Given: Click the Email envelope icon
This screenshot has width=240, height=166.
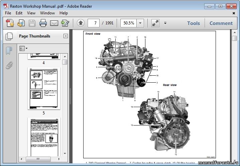Looking at the screenshot, I should [x=54, y=23].
